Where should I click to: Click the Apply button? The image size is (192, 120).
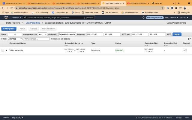177,34
